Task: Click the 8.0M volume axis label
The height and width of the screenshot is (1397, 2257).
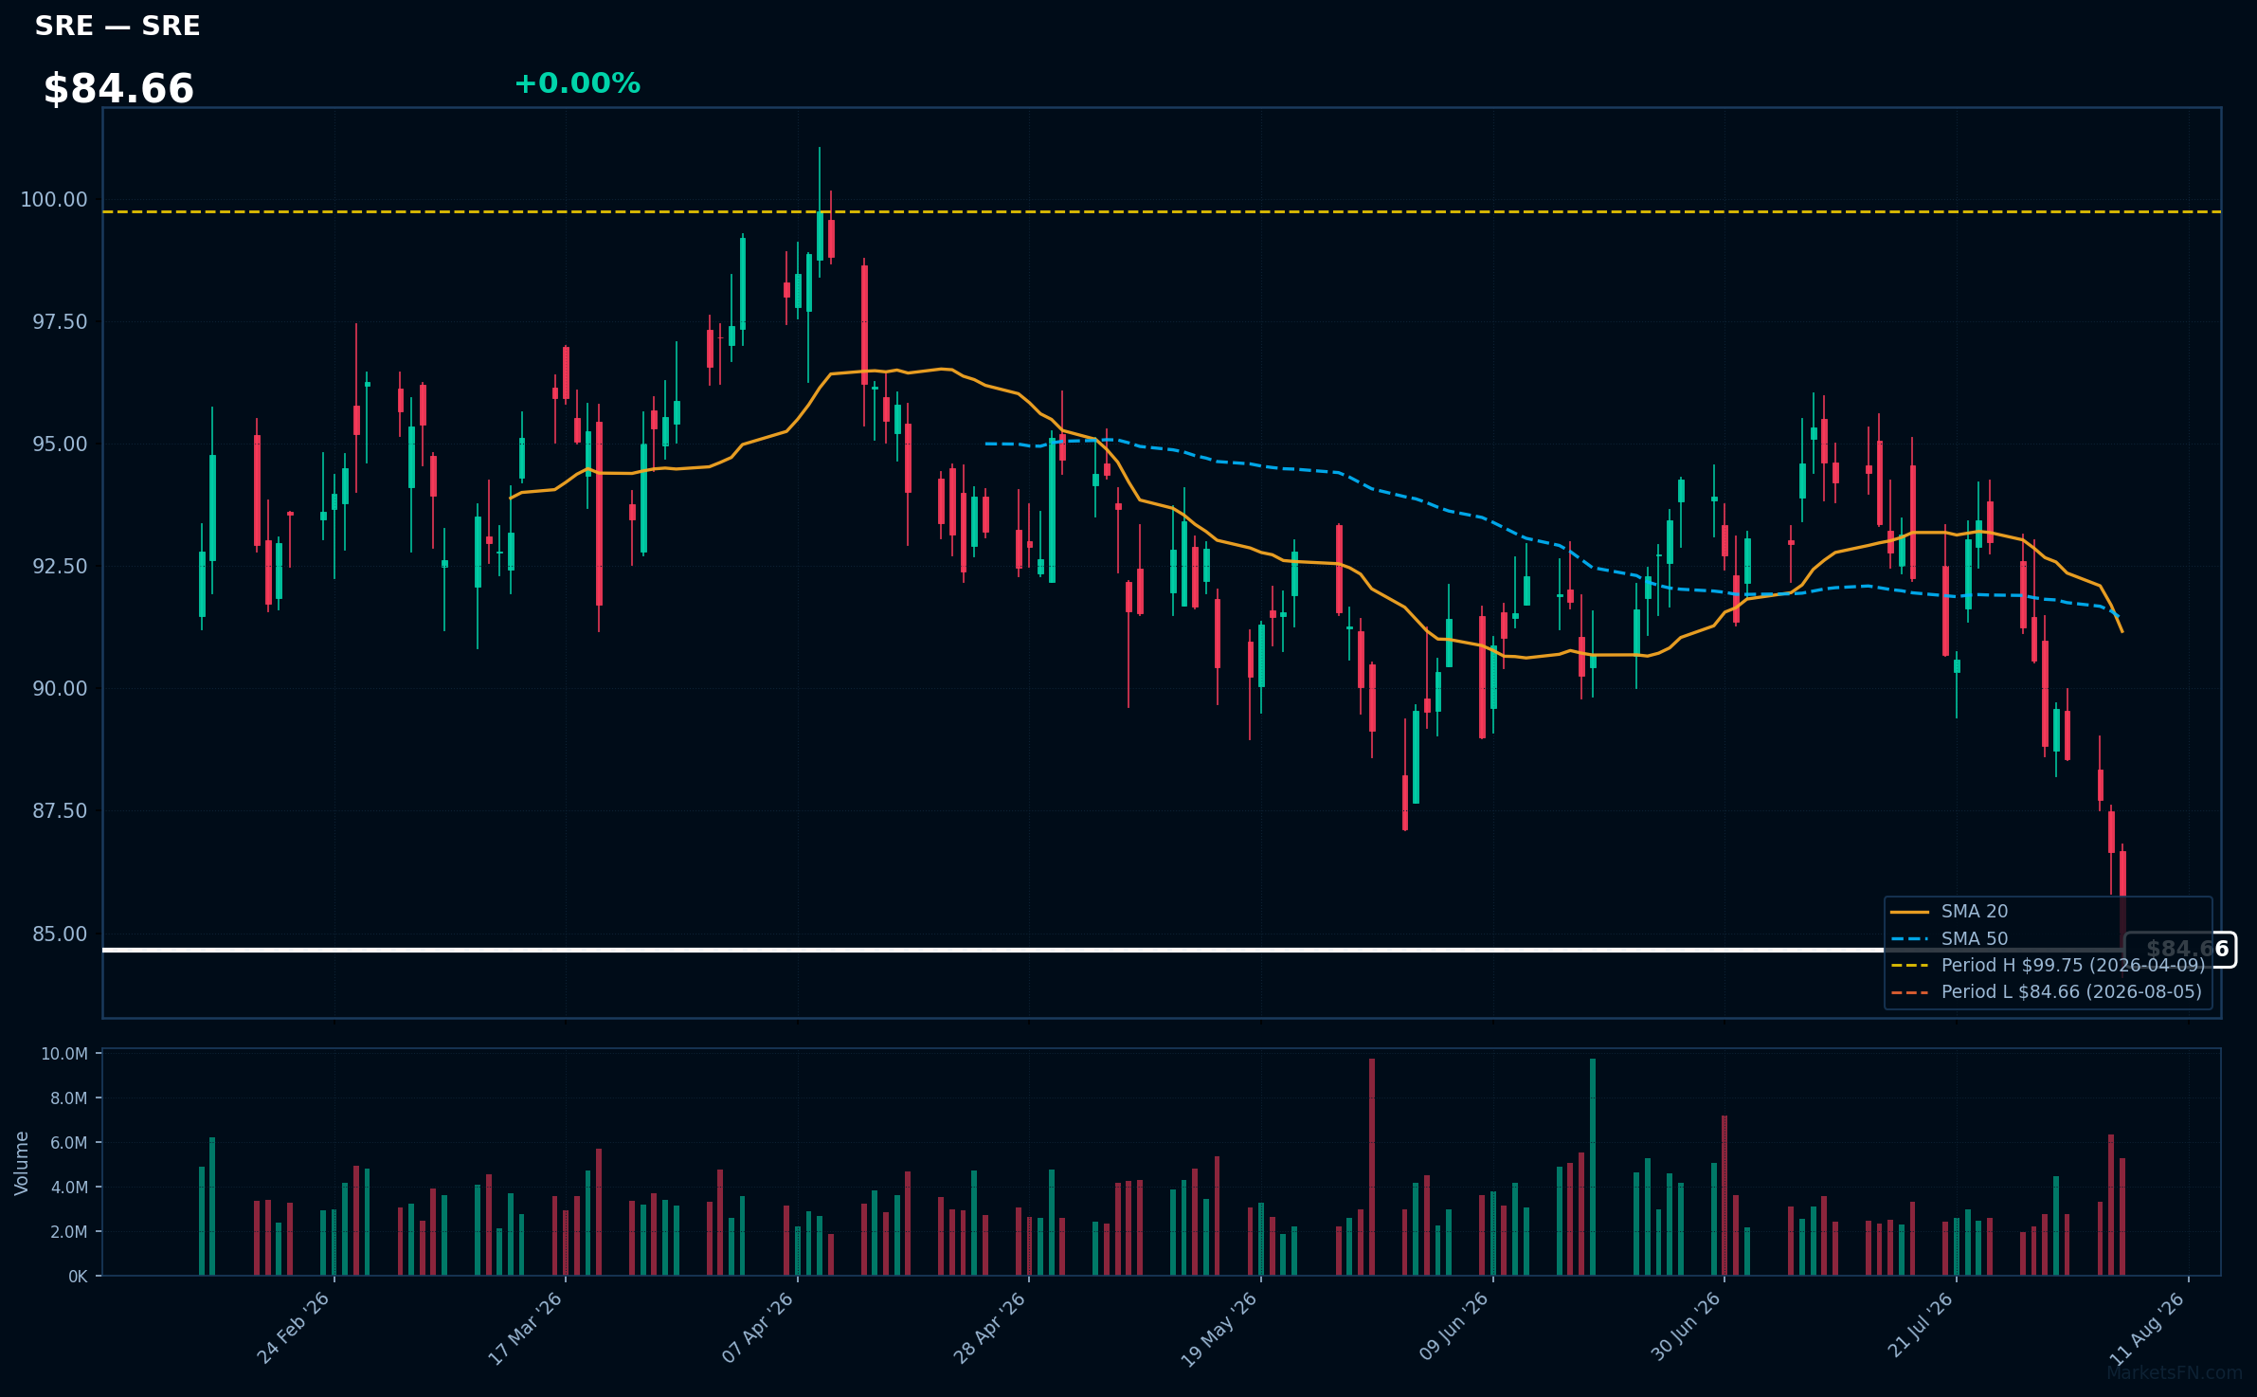Action: pyautogui.click(x=68, y=1098)
